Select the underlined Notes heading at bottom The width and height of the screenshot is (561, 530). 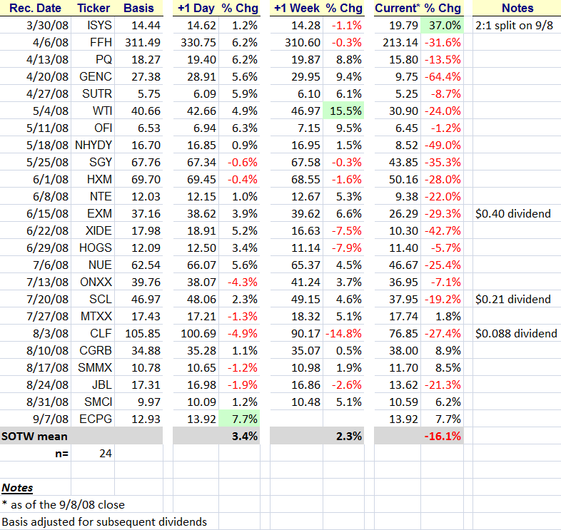point(17,488)
